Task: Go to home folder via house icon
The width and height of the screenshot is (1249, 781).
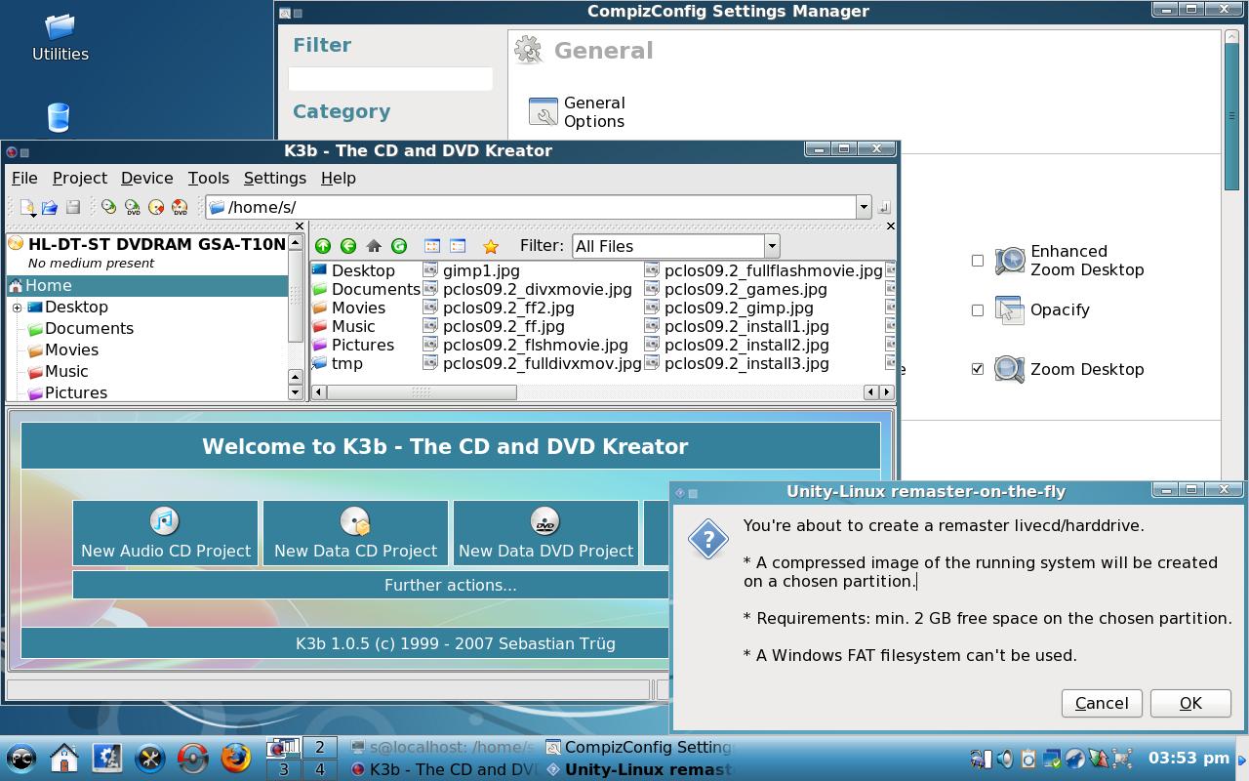Action: click(374, 246)
